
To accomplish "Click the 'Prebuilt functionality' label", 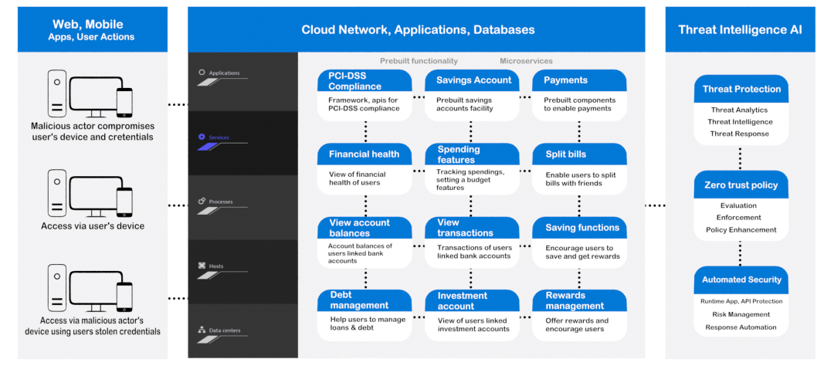I will [x=419, y=61].
